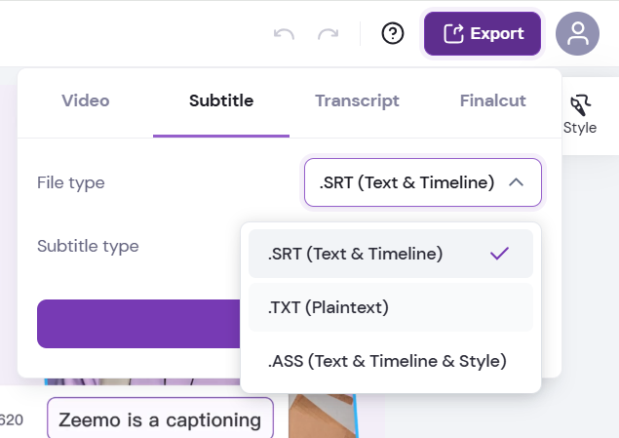
Task: Open help via the question mark icon
Action: click(x=393, y=34)
